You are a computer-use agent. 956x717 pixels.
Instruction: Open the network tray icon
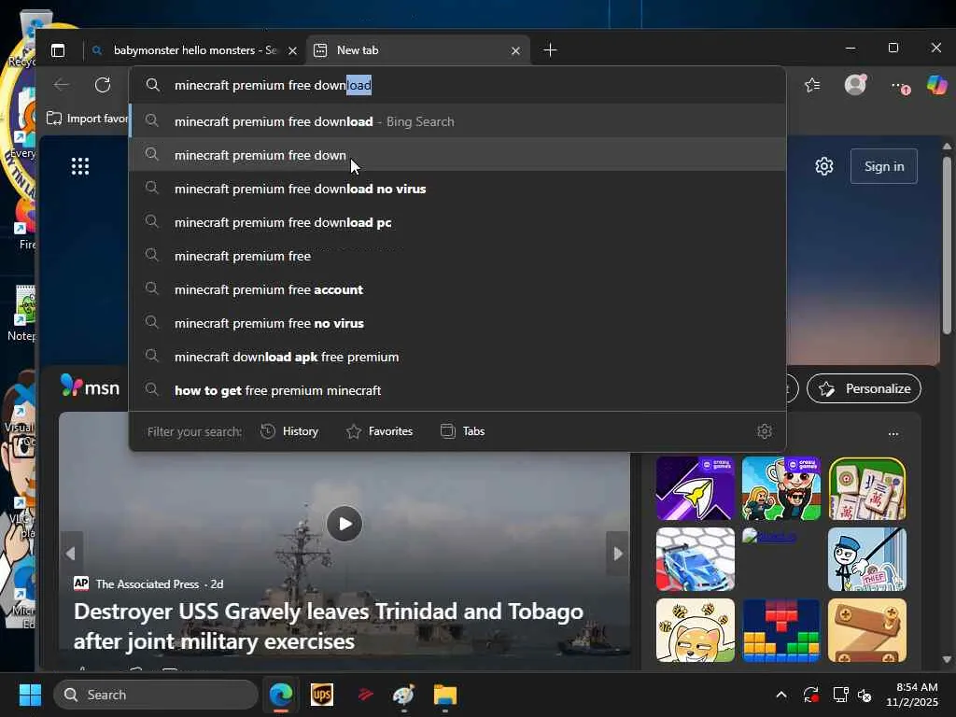point(841,695)
